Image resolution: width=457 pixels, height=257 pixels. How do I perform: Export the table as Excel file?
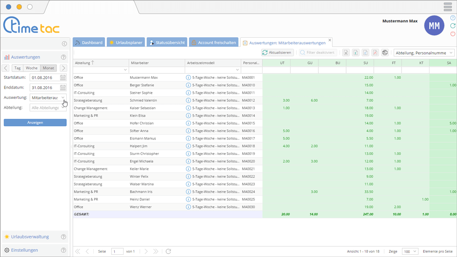[x=346, y=53]
